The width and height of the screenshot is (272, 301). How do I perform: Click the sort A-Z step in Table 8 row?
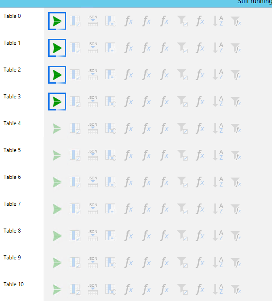(218, 236)
